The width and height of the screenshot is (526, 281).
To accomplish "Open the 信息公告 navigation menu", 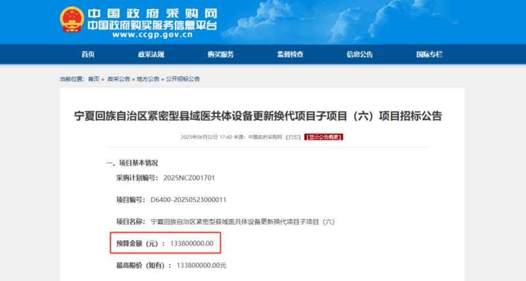I will click(x=360, y=54).
